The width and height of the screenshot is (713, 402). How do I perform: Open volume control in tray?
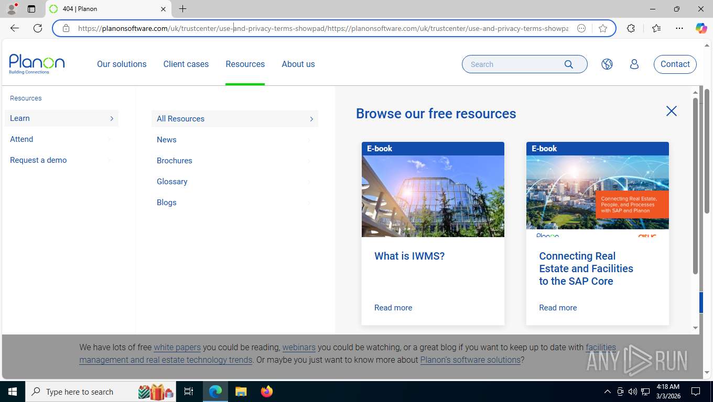point(633,392)
